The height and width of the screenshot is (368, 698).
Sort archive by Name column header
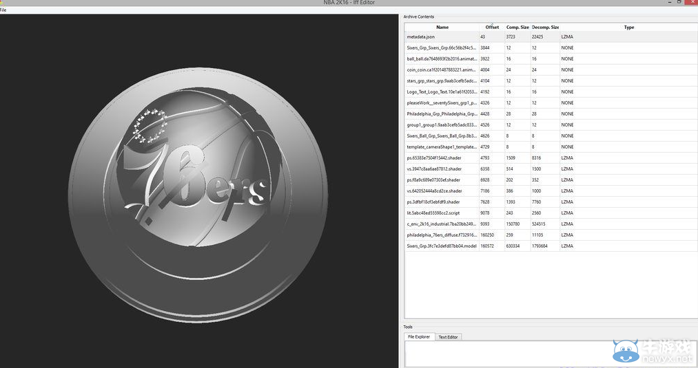coord(442,27)
